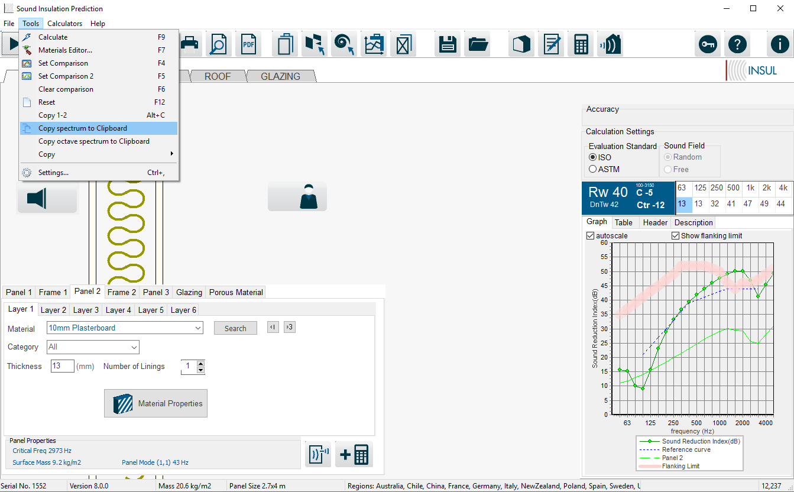Viewport: 794px width, 492px height.
Task: Open file using folder icon
Action: (x=477, y=44)
